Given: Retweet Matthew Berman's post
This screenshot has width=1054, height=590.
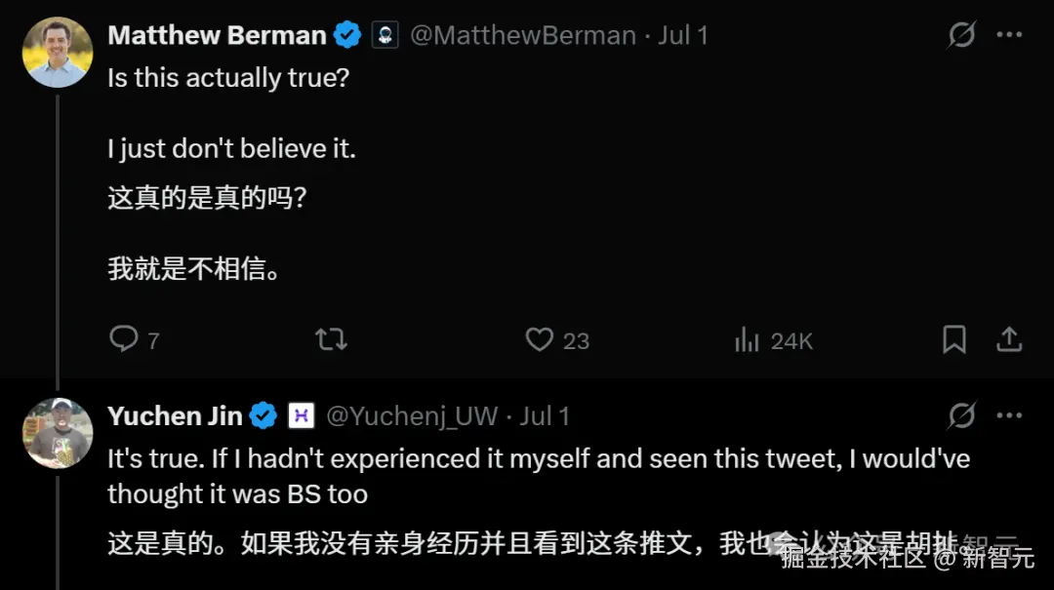Looking at the screenshot, I should (331, 339).
